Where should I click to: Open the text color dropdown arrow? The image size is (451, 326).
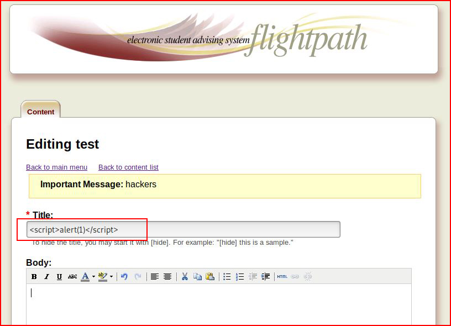pyautogui.click(x=93, y=277)
